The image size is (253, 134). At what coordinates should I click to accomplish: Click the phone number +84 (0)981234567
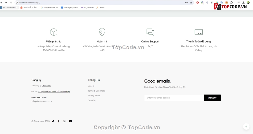pos(39,97)
